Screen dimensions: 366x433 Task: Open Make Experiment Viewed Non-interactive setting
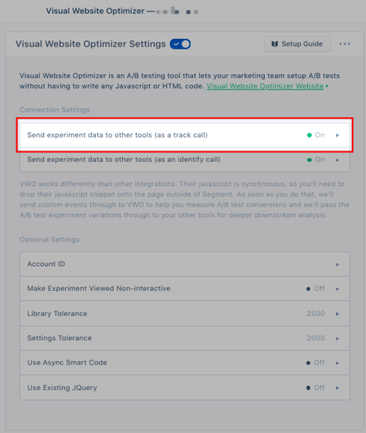[x=185, y=289]
